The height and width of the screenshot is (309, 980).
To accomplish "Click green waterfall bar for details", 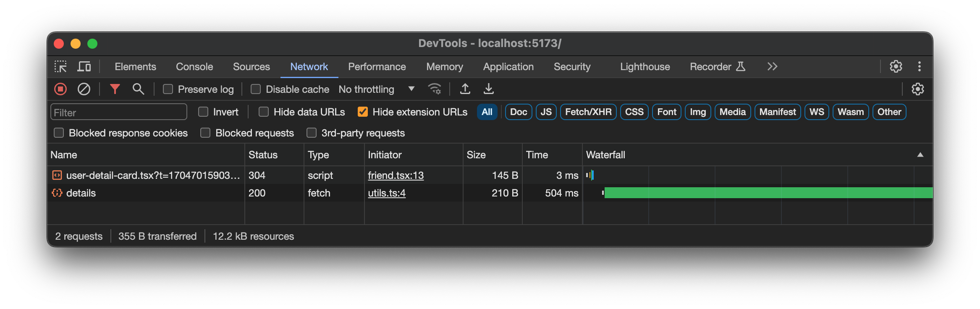I will click(x=768, y=193).
